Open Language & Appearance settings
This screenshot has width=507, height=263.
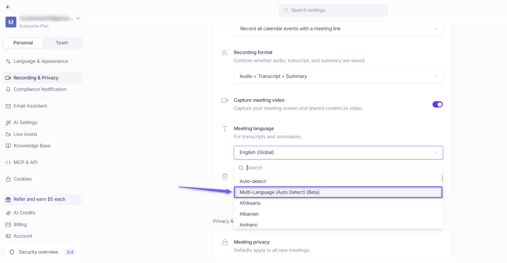(x=42, y=61)
